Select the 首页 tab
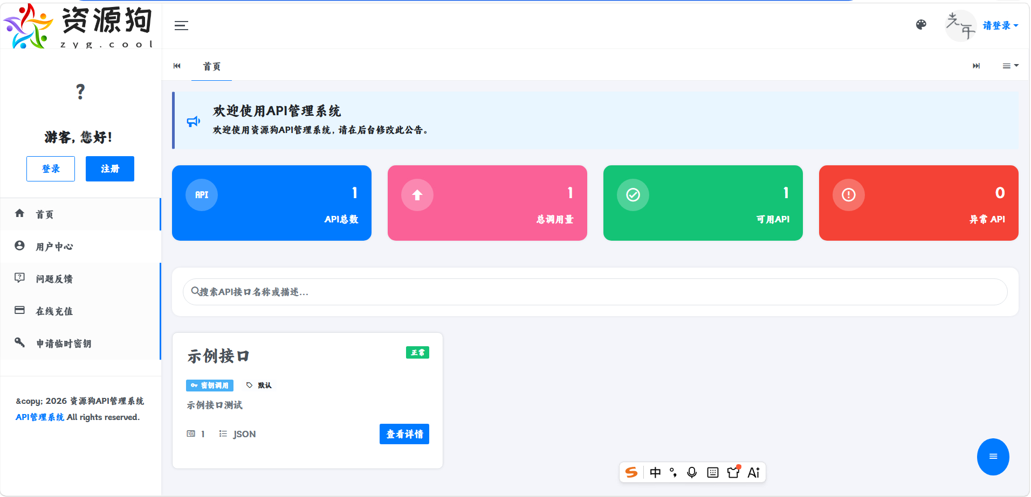The height and width of the screenshot is (497, 1031). pyautogui.click(x=211, y=66)
